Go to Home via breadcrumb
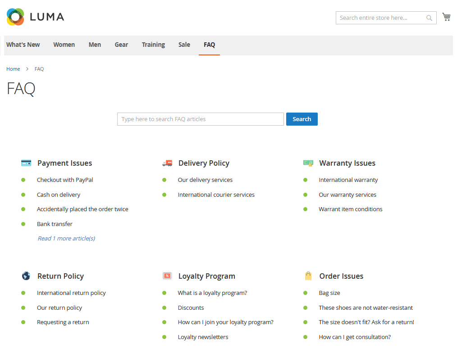The height and width of the screenshot is (353, 457). (x=13, y=69)
